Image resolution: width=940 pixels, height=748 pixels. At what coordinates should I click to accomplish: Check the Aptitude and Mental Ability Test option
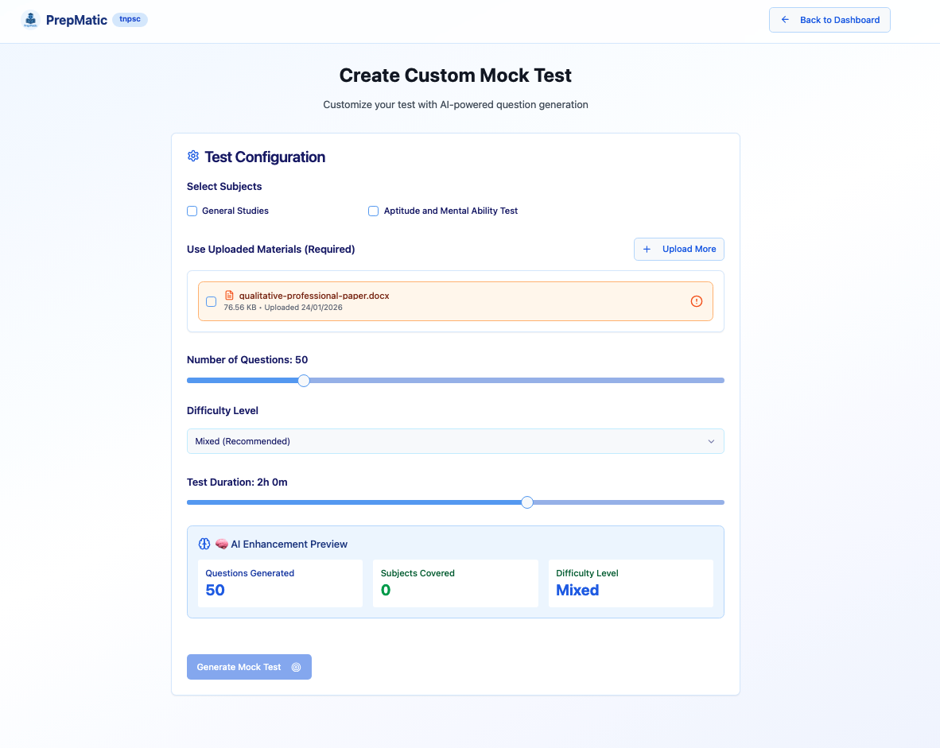tap(373, 211)
